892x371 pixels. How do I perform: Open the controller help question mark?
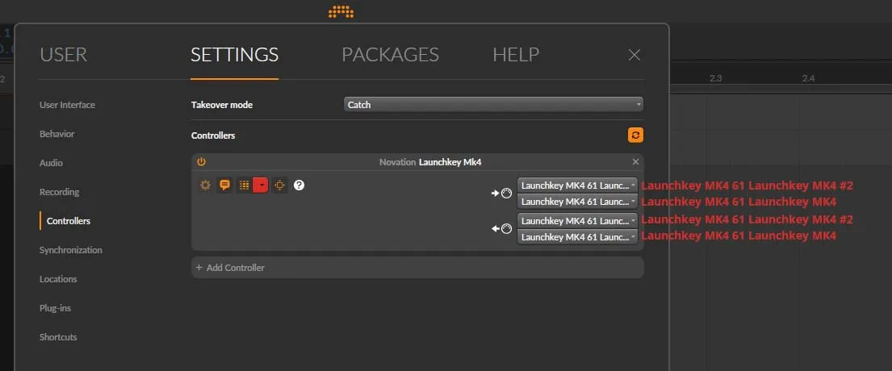[x=299, y=185]
